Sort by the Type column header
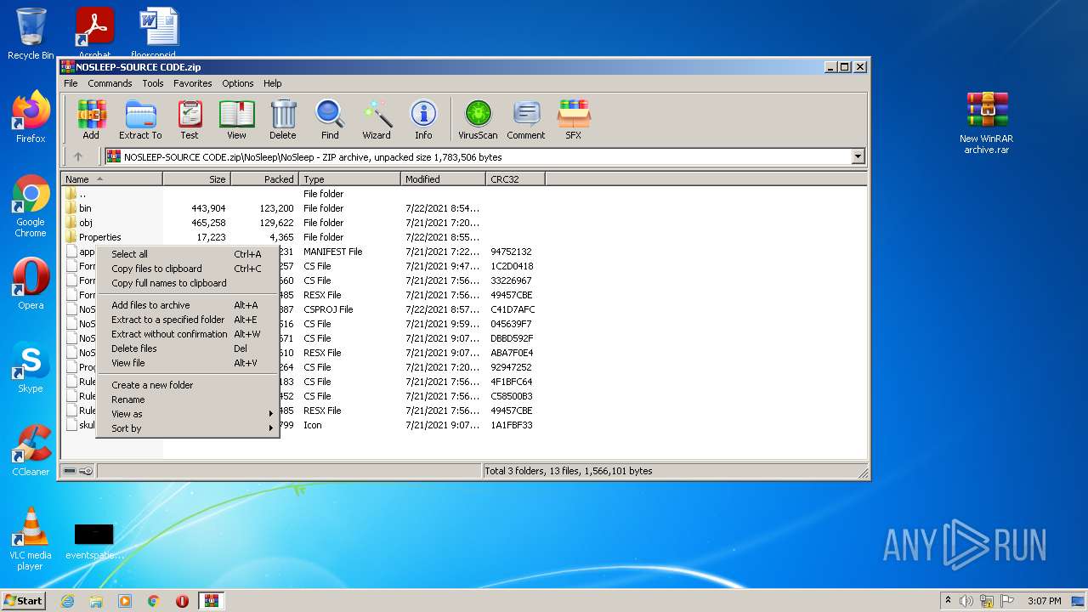Image resolution: width=1088 pixels, height=612 pixels. (349, 179)
